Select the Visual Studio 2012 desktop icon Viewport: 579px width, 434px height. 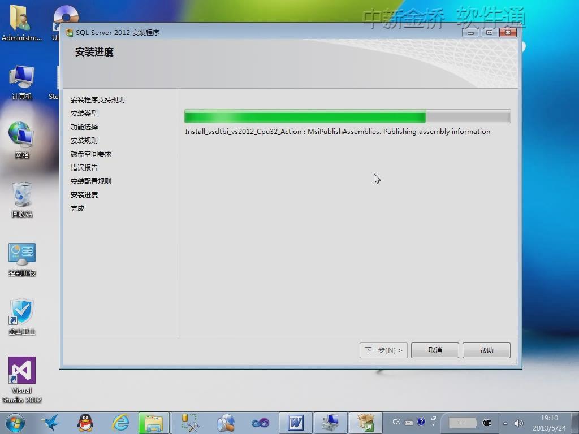(x=22, y=380)
